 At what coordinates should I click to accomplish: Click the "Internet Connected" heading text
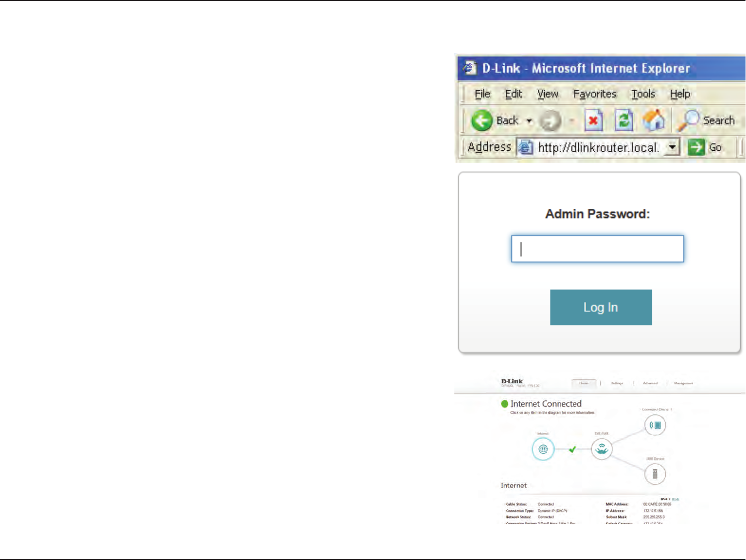[546, 404]
